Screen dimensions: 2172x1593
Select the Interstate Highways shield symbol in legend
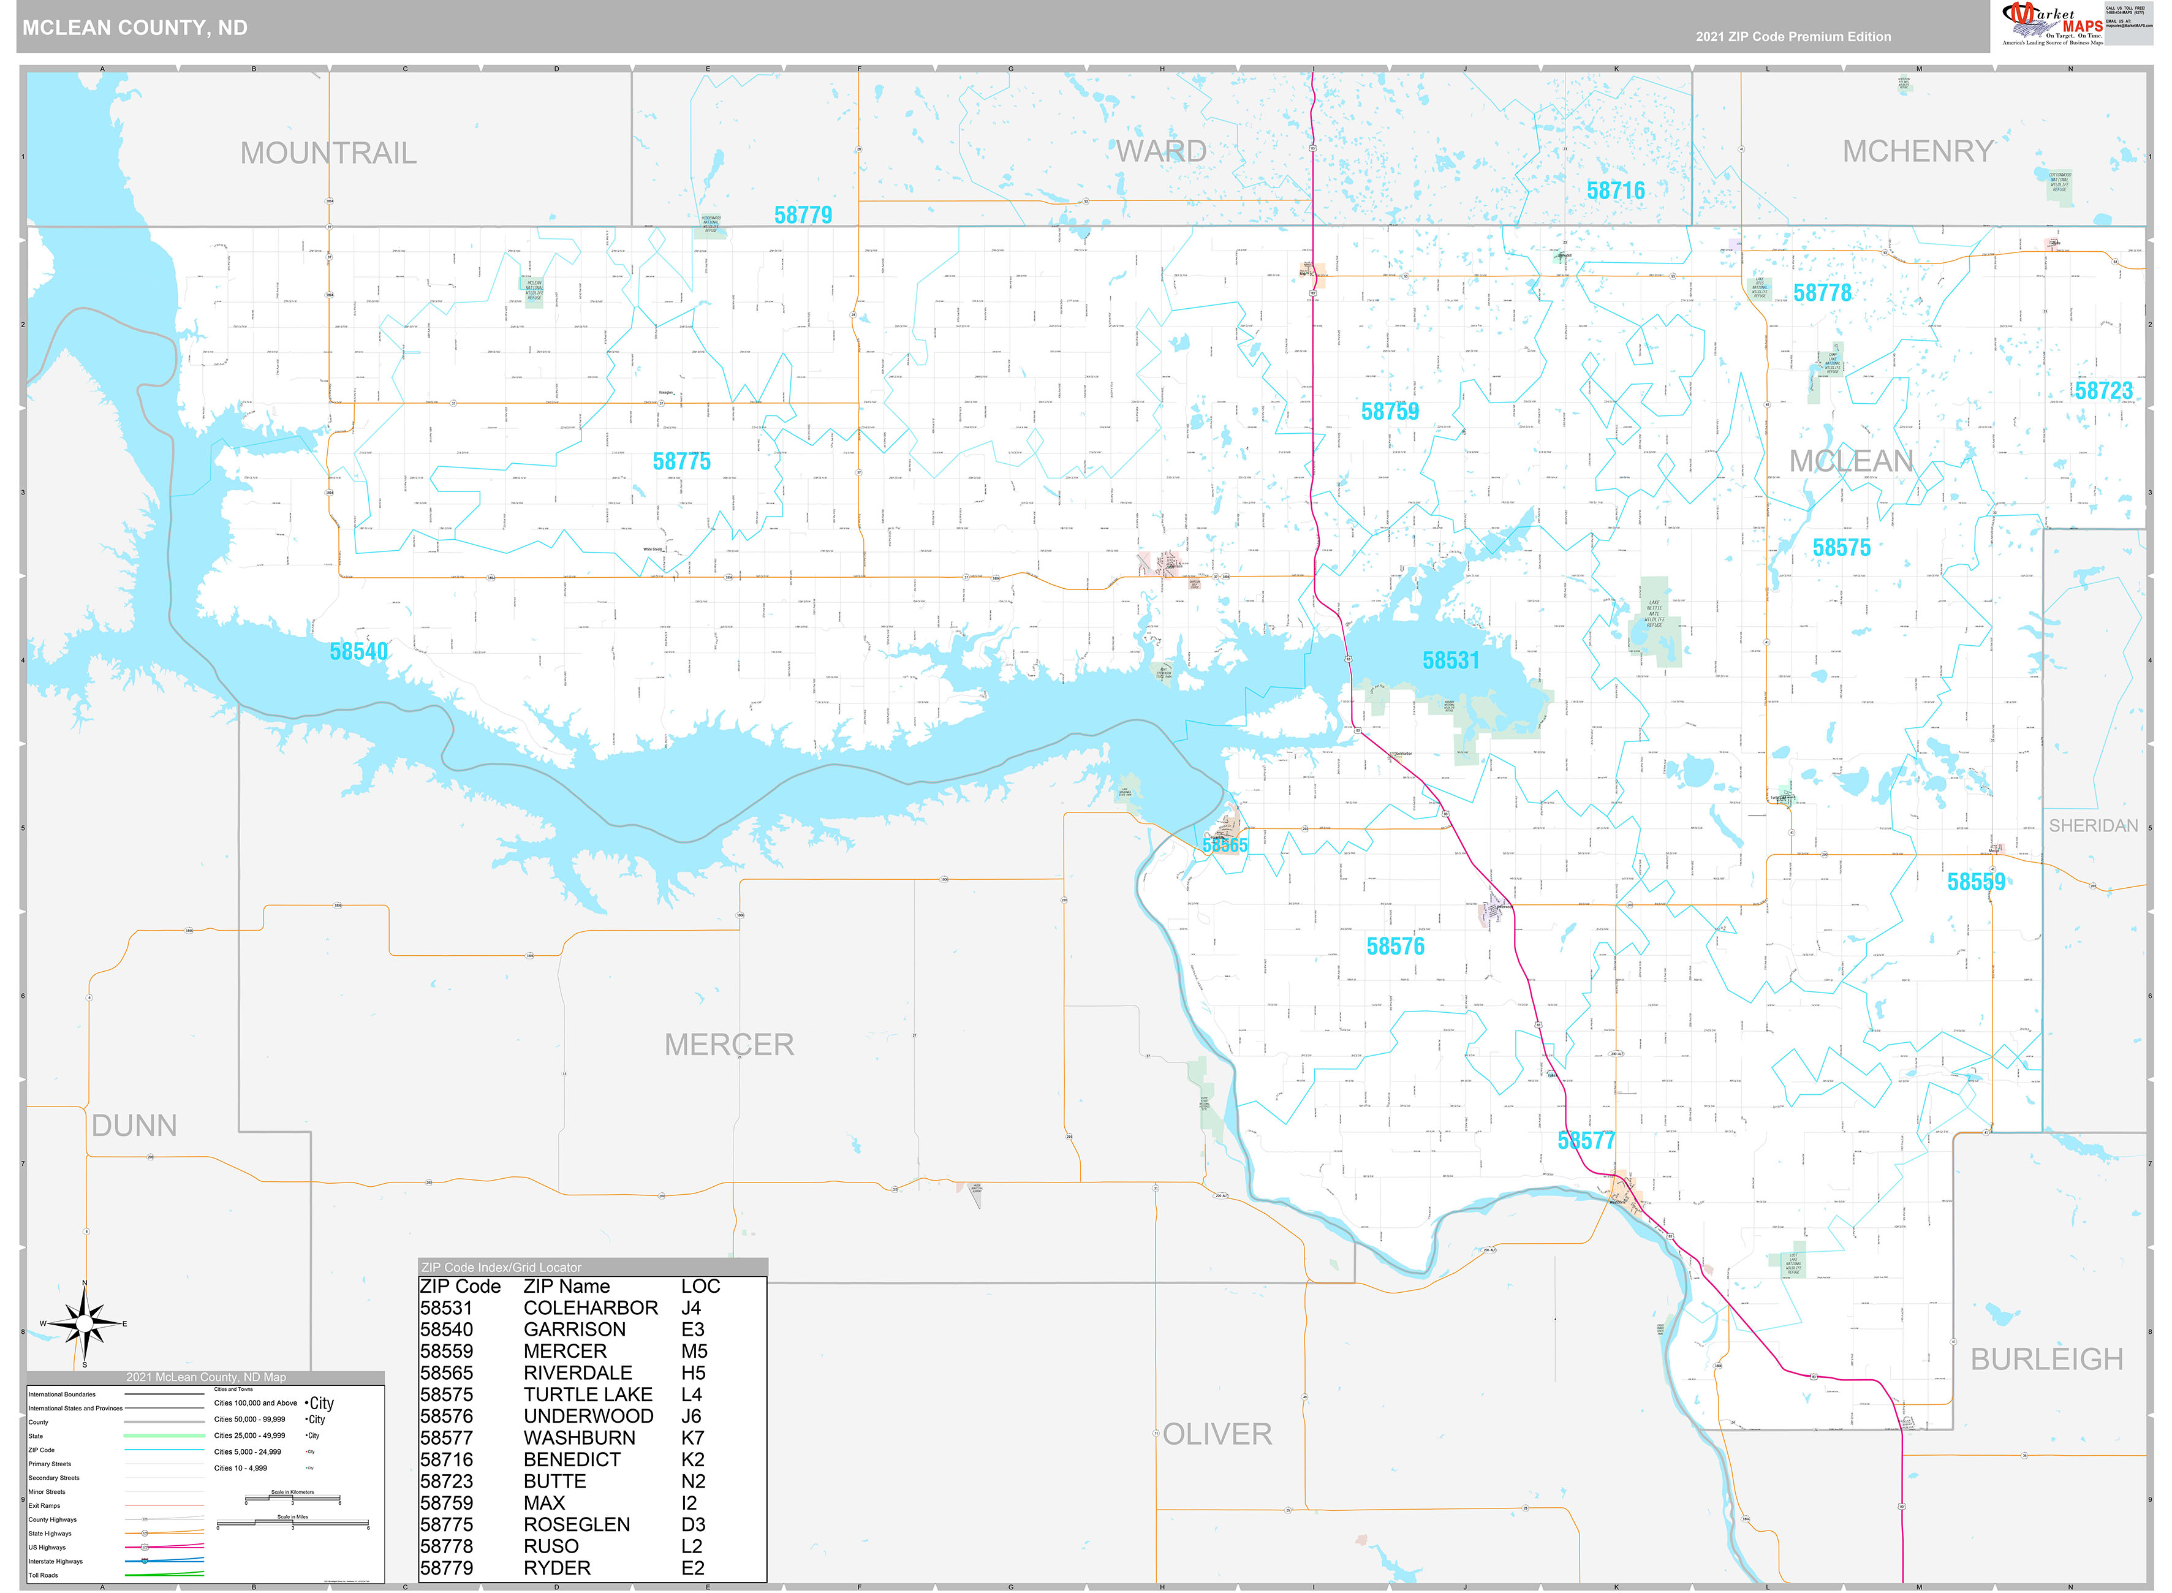pos(146,1561)
